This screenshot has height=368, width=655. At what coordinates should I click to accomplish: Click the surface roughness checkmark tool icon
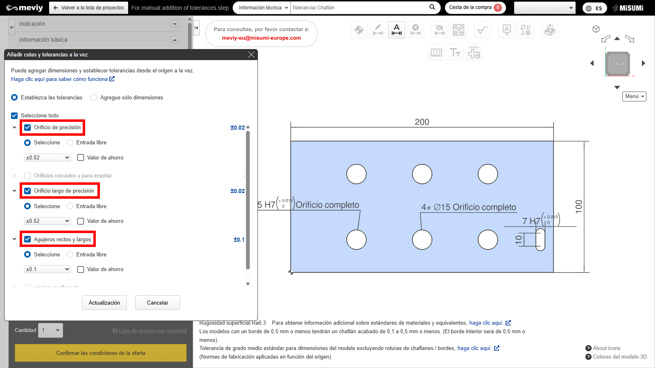pyautogui.click(x=483, y=30)
